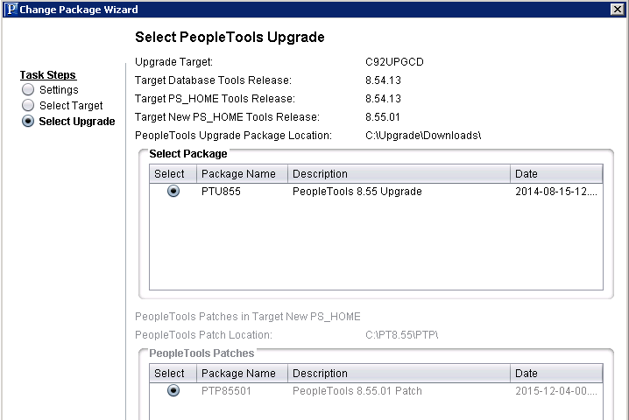Click the Target Database Tools Release value 8.54.13
The width and height of the screenshot is (629, 420).
pyautogui.click(x=383, y=80)
